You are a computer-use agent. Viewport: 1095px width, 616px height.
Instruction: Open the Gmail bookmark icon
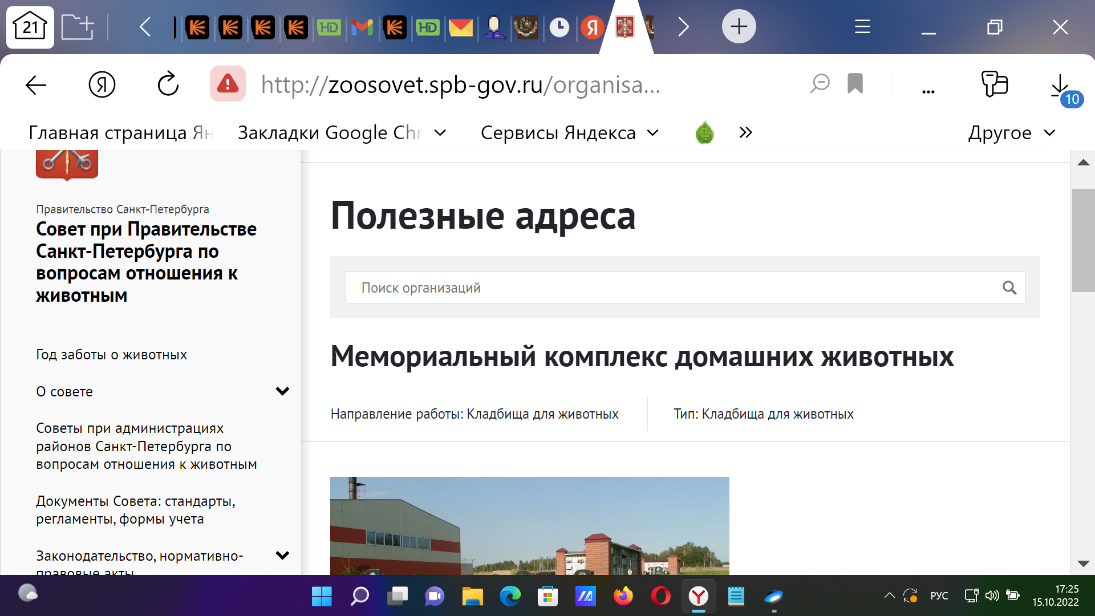click(x=362, y=27)
